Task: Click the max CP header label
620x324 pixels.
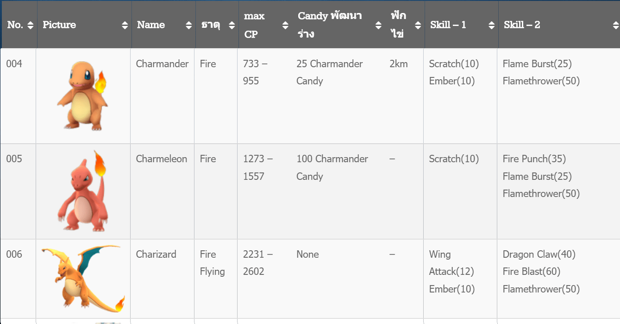Action: [x=254, y=25]
